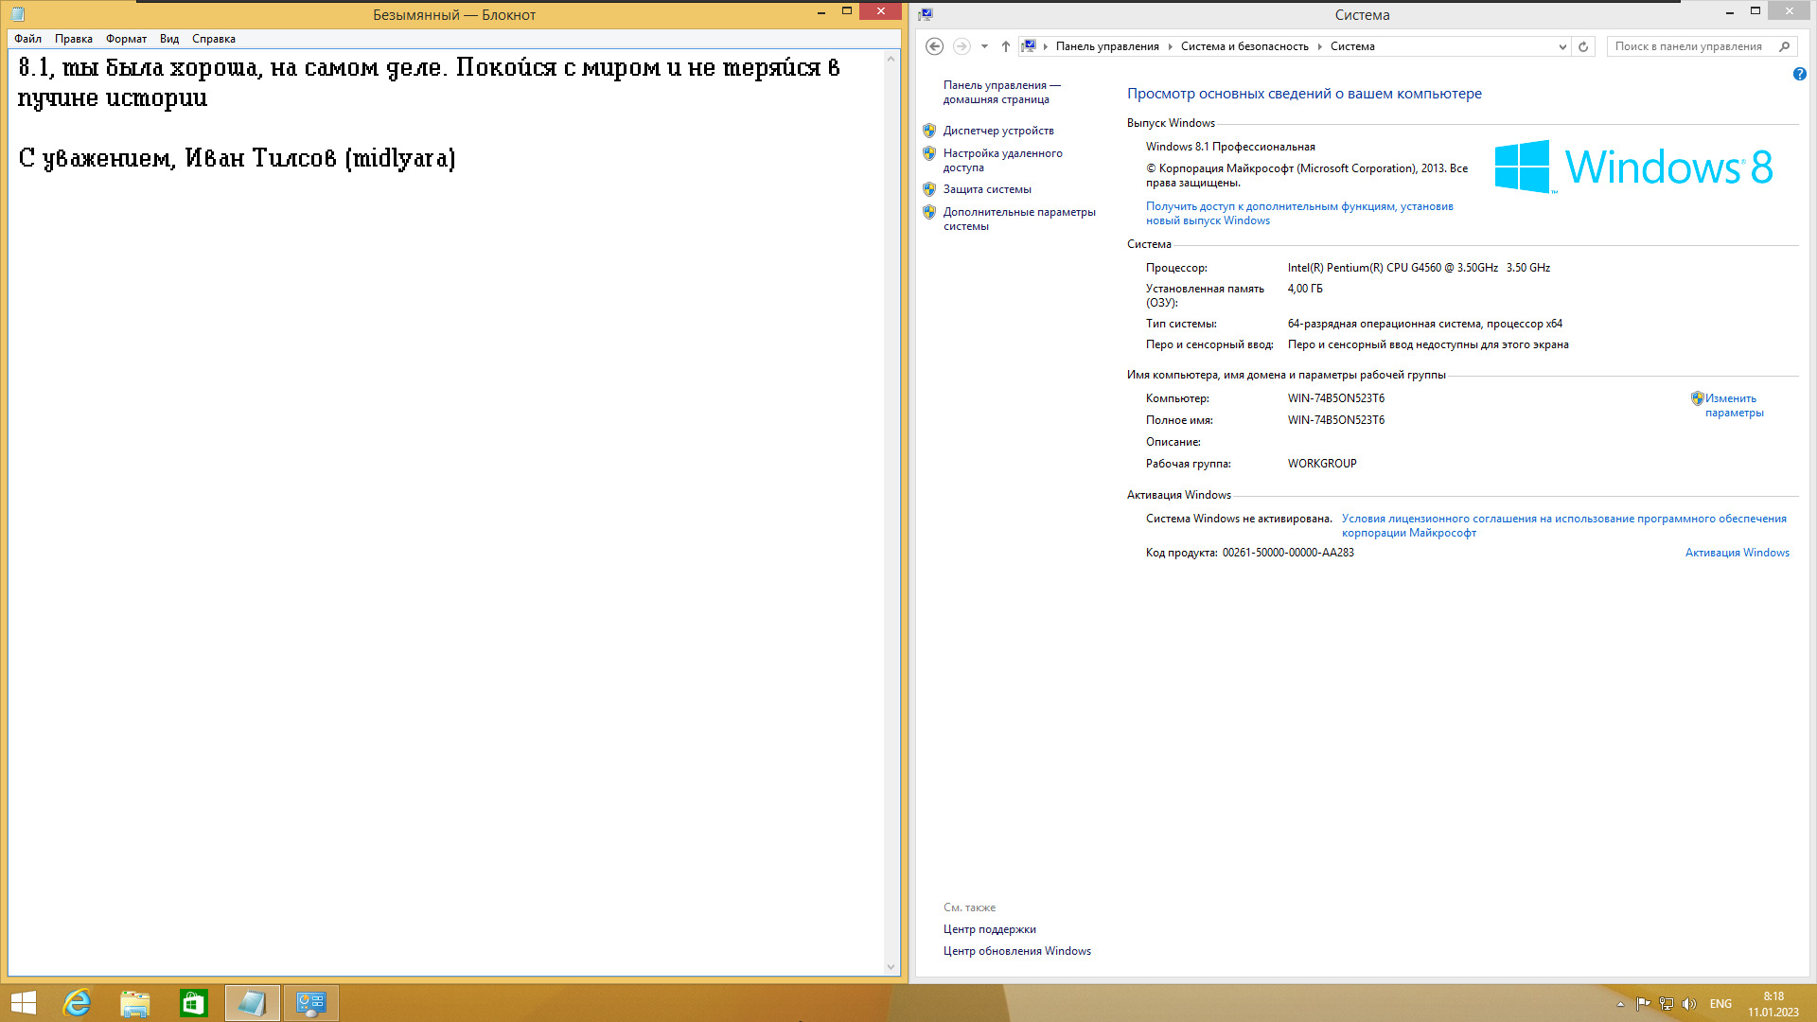Screen dimensions: 1817x1022
Task: Click the Активация Windows link
Action: coord(1737,553)
